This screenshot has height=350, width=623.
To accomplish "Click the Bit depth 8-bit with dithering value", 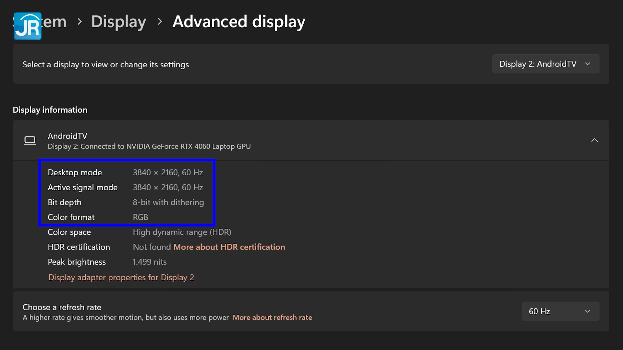I will [168, 202].
